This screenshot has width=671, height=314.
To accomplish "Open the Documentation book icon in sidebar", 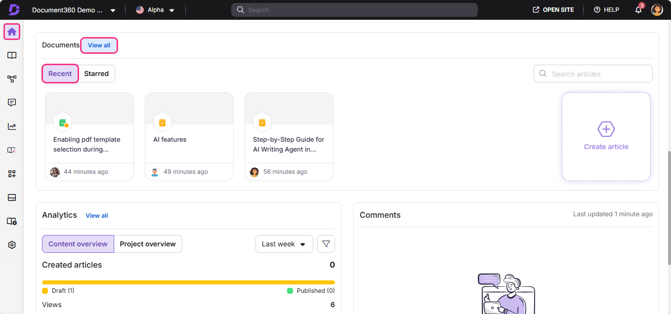I will pos(12,55).
